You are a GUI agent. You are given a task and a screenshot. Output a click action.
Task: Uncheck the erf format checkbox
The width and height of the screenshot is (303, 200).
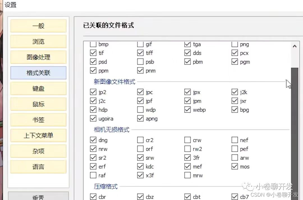(93, 166)
